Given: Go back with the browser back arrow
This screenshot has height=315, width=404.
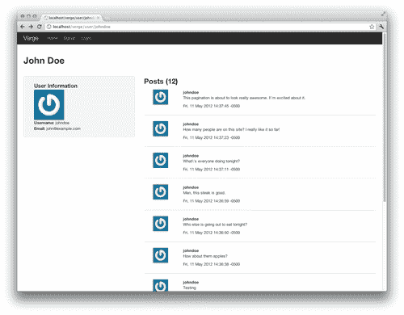Looking at the screenshot, I should click(23, 27).
